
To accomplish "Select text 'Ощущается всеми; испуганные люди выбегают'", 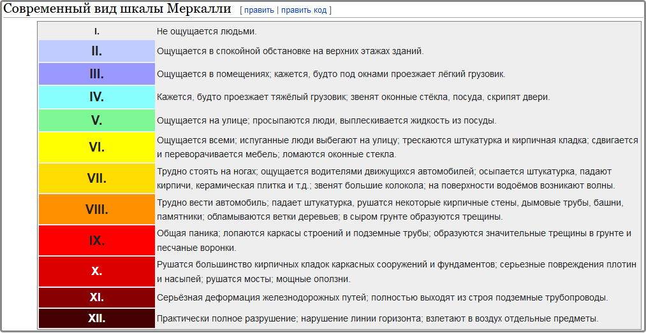I will (x=397, y=147).
